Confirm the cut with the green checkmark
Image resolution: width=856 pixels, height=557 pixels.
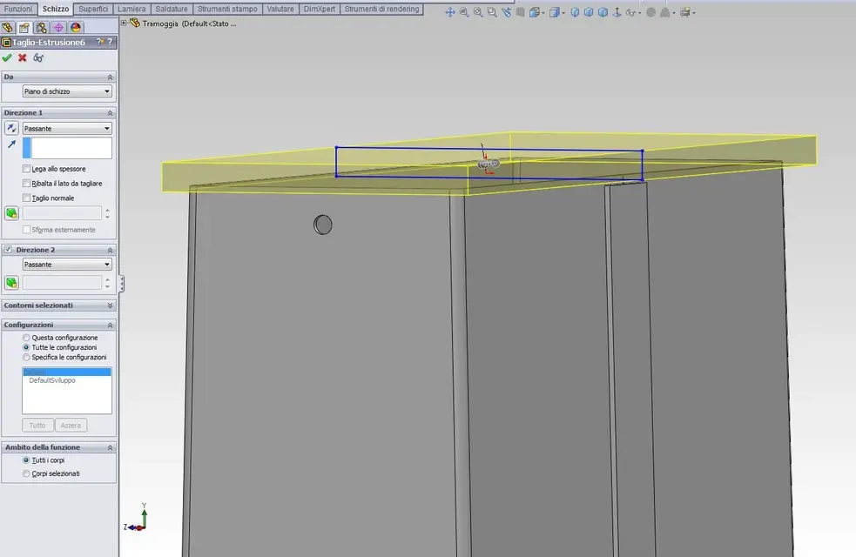pyautogui.click(x=7, y=57)
